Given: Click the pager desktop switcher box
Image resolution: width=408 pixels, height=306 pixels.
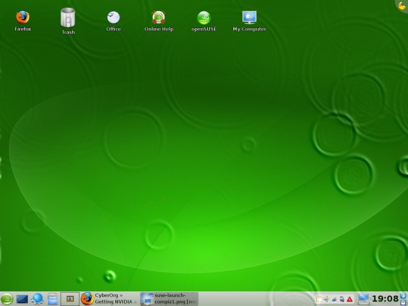Looking at the screenshot, I should click(x=70, y=299).
